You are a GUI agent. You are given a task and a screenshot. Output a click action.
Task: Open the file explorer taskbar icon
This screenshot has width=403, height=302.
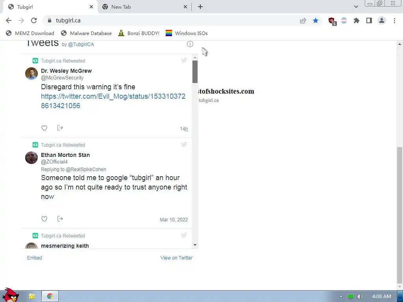[x=31, y=296]
